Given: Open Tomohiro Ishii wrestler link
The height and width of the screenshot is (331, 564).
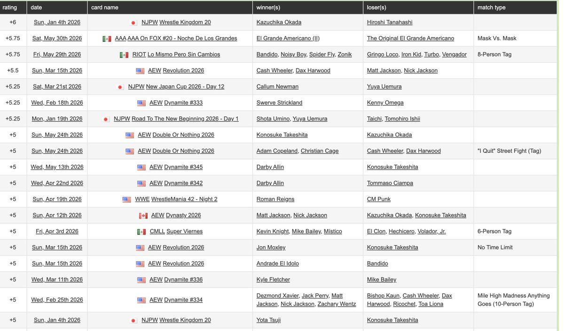Looking at the screenshot, I should click(402, 119).
